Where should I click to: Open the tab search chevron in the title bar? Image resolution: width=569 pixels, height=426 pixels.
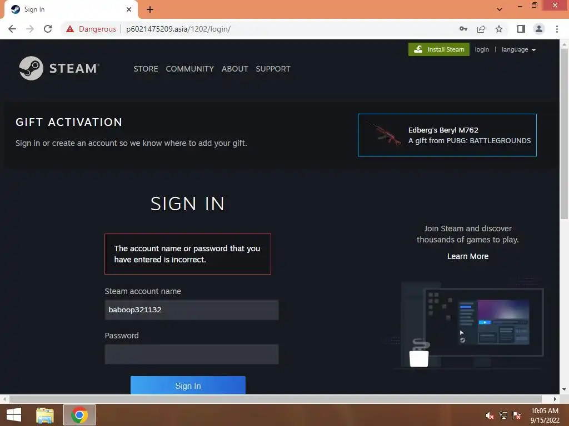pos(500,9)
